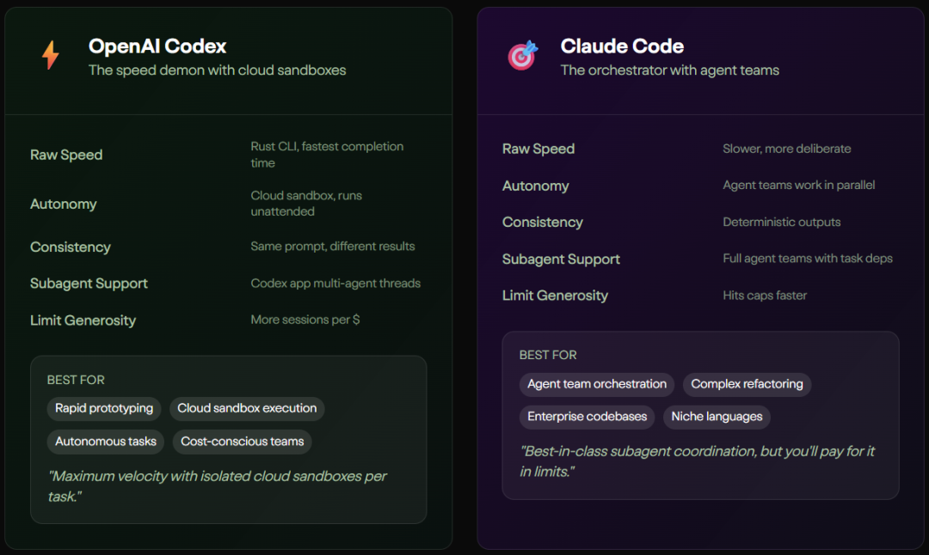Click the 'Deterministic outputs' text
This screenshot has width=929, height=555.
coord(782,222)
